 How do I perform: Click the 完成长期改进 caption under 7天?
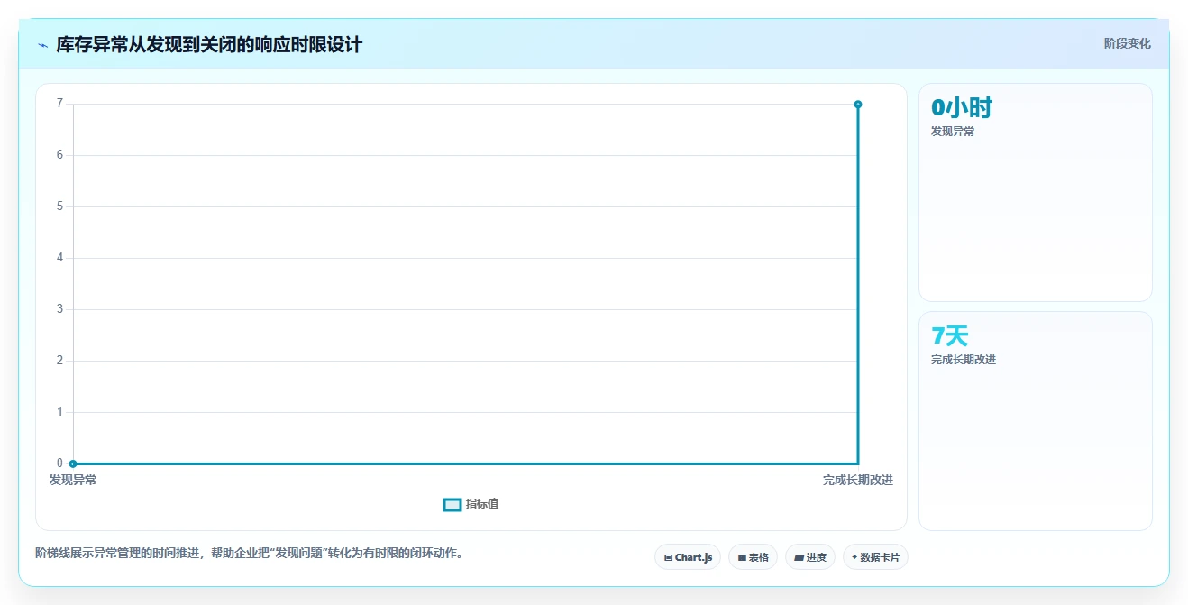click(x=964, y=360)
